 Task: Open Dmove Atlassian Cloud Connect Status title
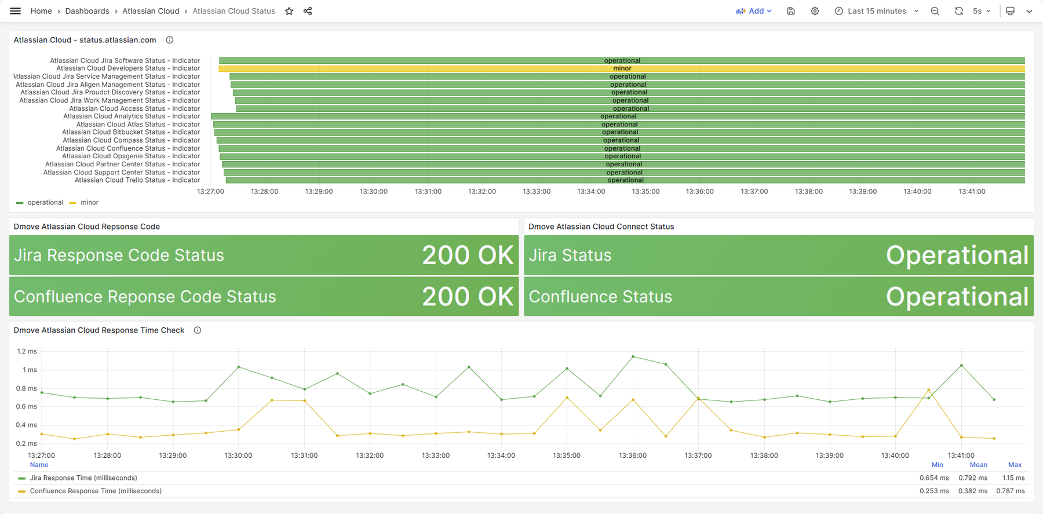point(601,227)
